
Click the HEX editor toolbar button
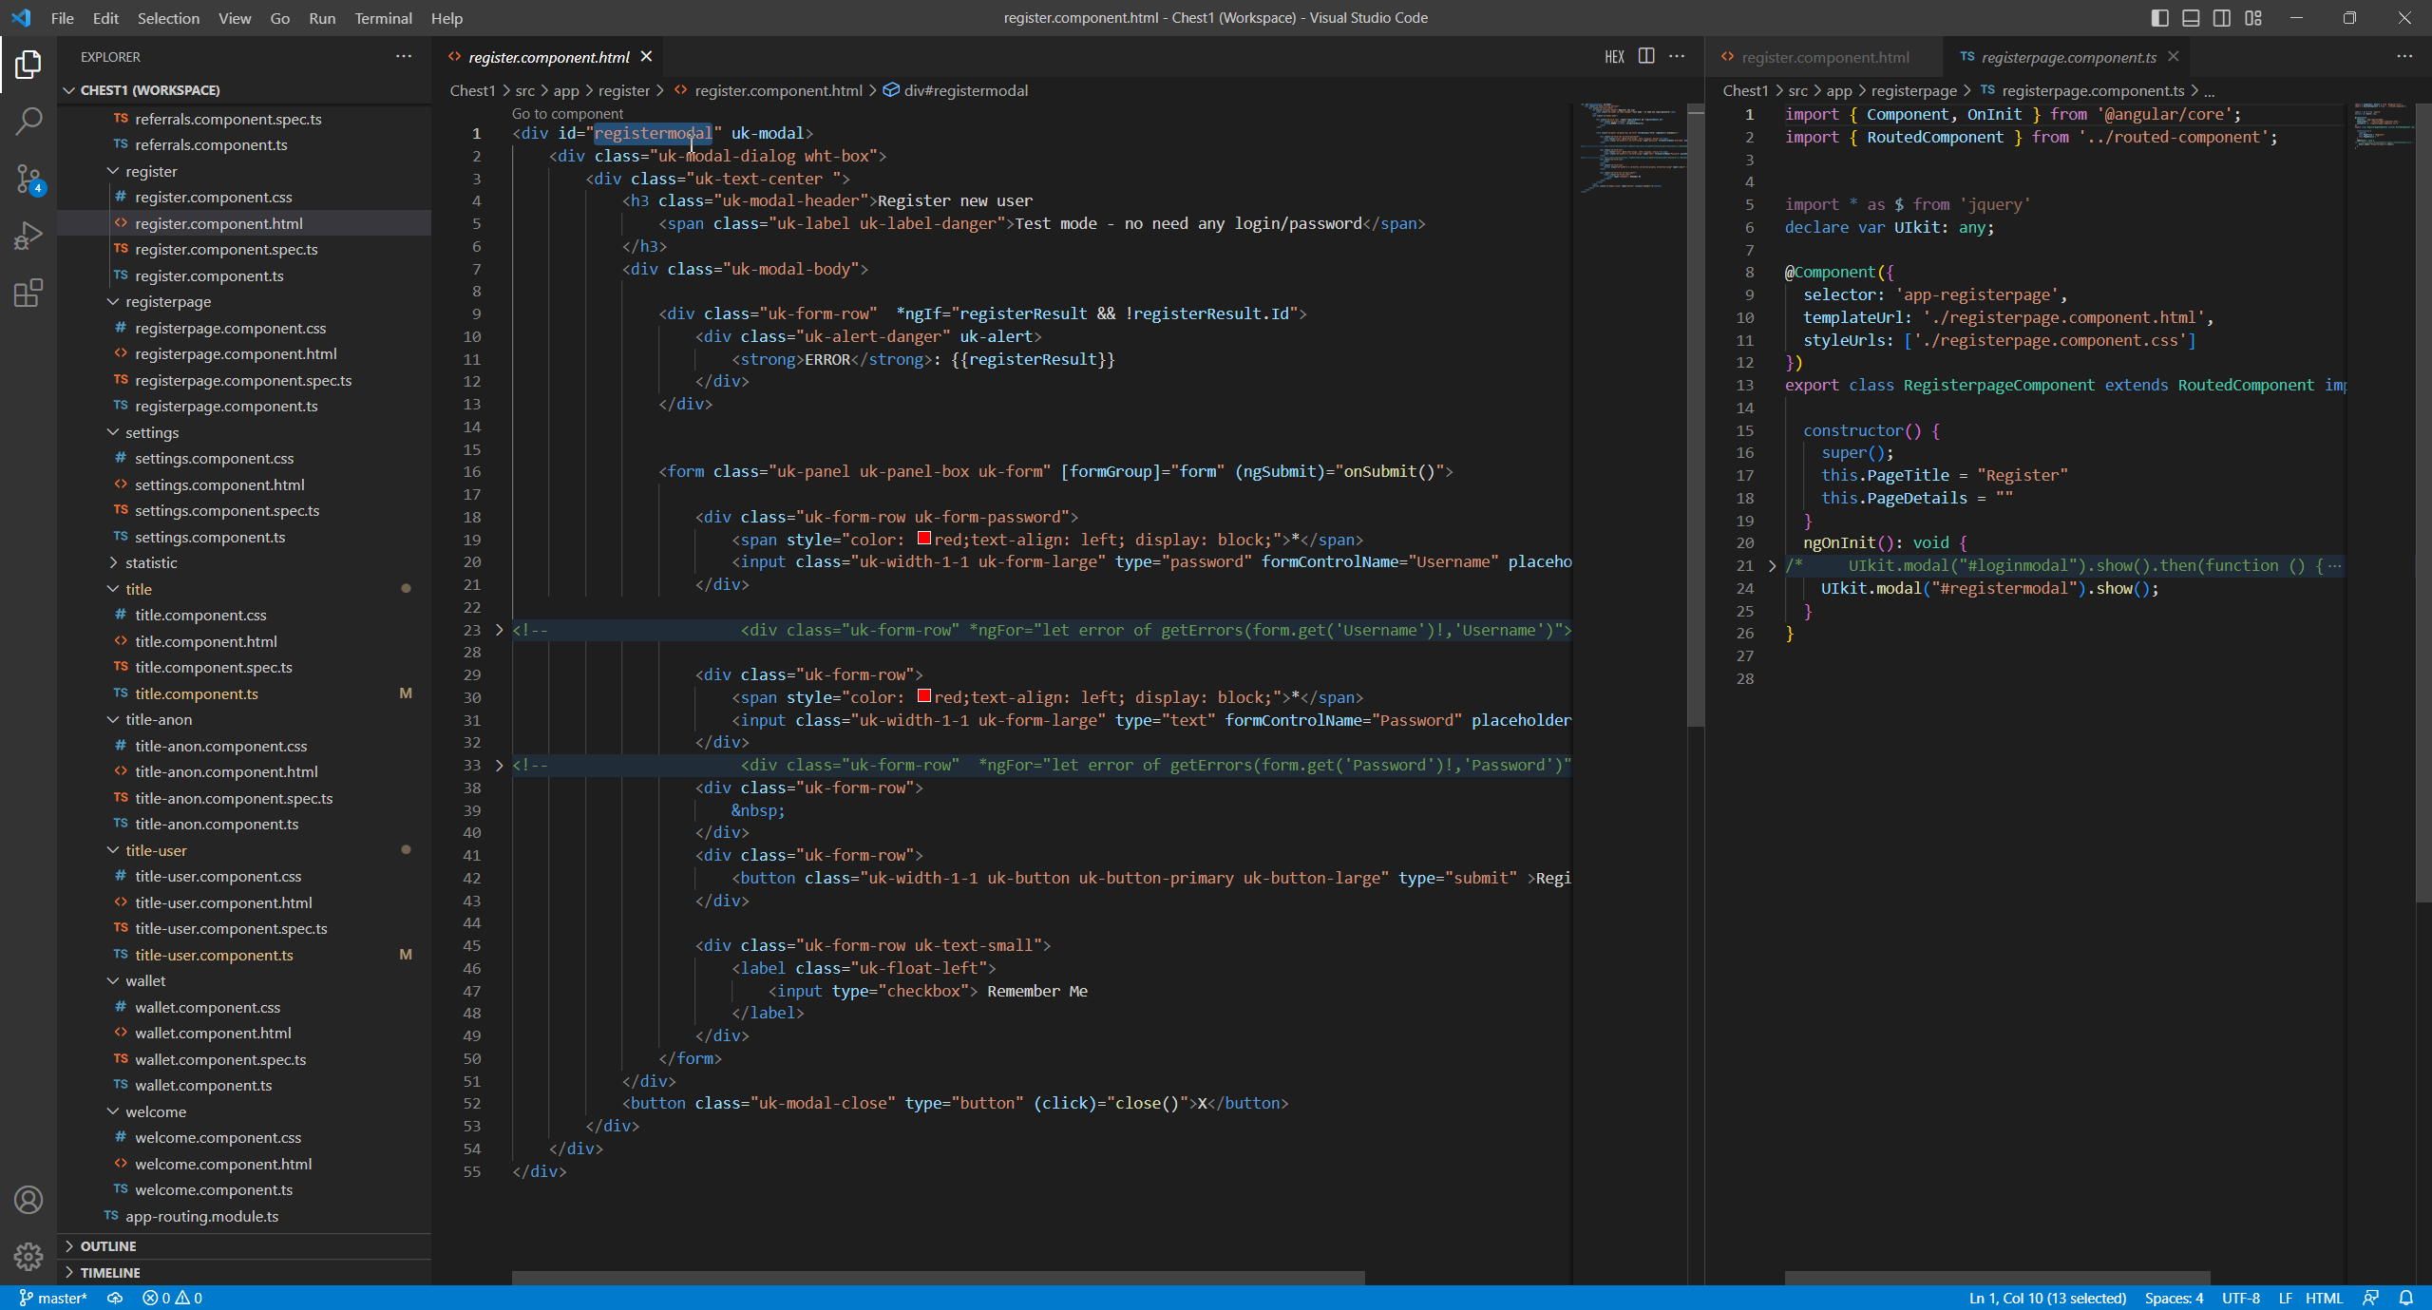point(1614,57)
